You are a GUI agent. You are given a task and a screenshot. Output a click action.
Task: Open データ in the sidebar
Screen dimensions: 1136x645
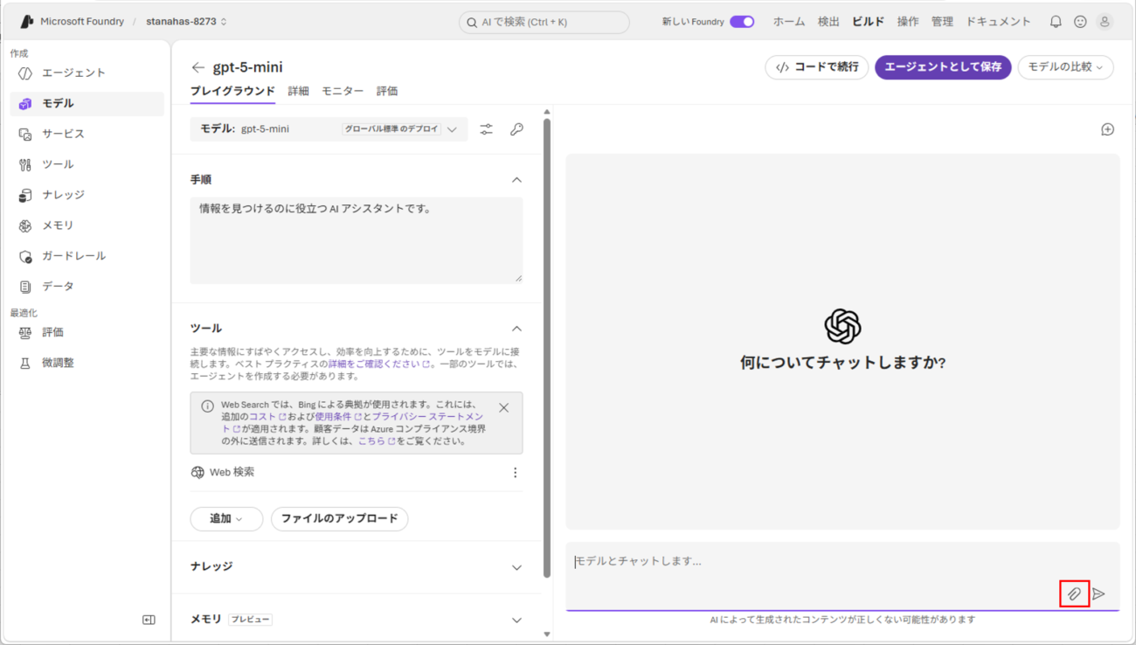click(x=87, y=287)
